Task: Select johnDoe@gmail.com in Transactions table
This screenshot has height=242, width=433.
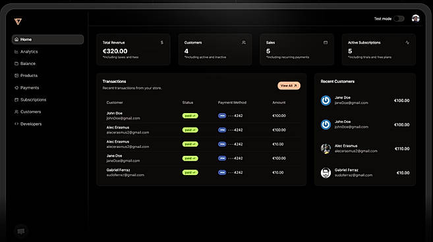Action: [123, 118]
